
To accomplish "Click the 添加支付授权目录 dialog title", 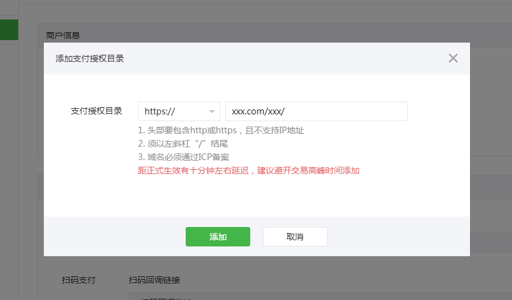I will [x=90, y=58].
